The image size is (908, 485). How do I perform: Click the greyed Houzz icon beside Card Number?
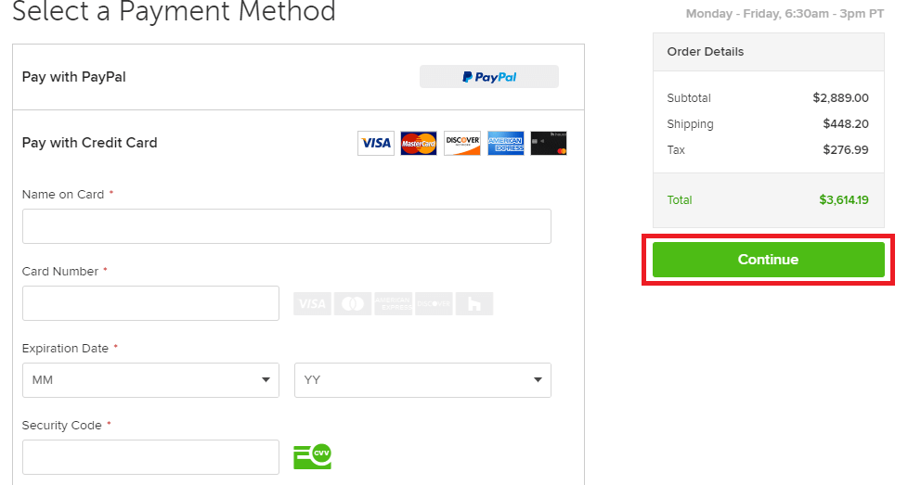[474, 303]
